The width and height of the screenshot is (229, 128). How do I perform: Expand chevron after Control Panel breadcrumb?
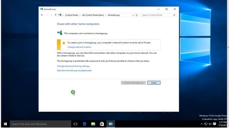[80, 15]
